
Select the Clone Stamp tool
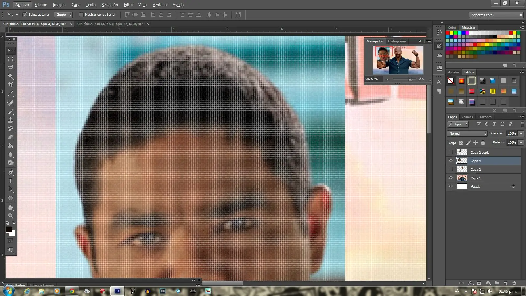11,120
